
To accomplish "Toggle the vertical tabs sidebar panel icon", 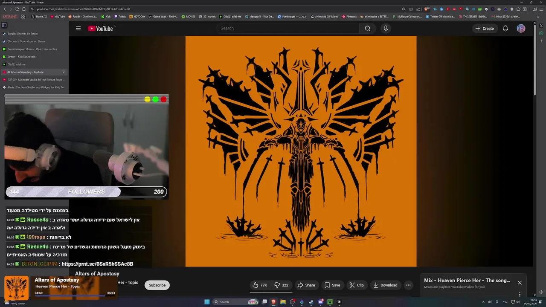I will tap(4, 25).
